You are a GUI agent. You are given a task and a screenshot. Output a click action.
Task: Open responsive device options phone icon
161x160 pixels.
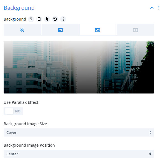click(39, 19)
